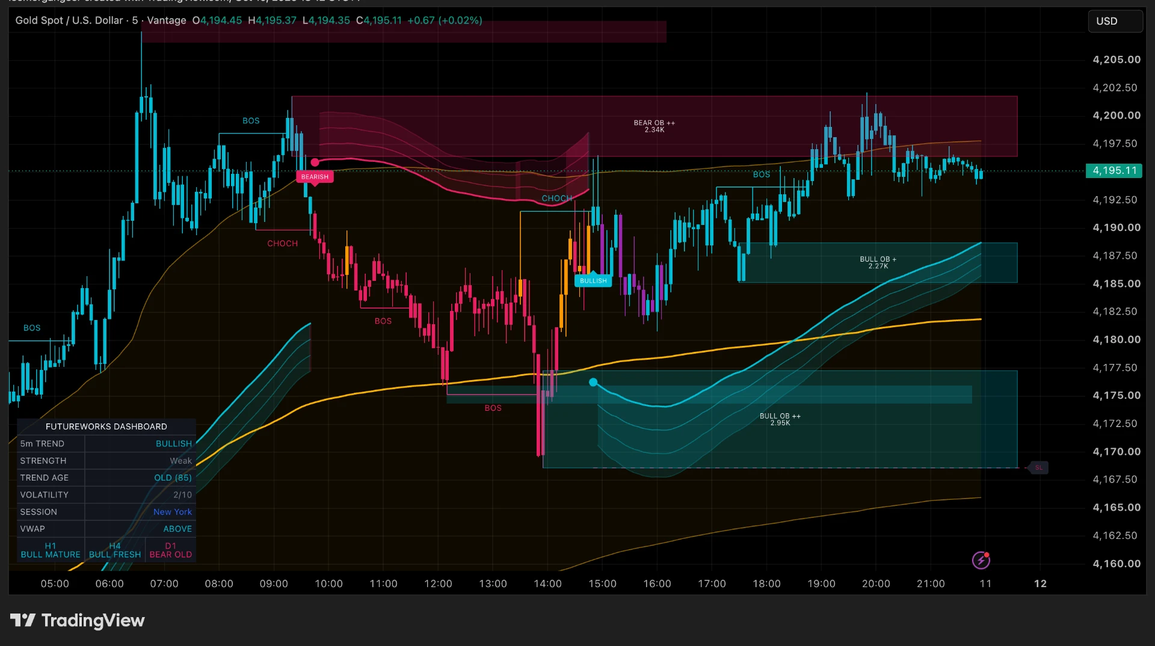The height and width of the screenshot is (646, 1155).
Task: Click the cyan dot on the bullish band
Action: coord(593,382)
